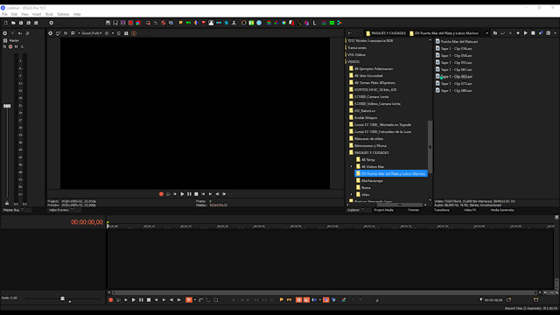Open a project with the folder icon
This screenshot has width=560, height=315.
13,23
